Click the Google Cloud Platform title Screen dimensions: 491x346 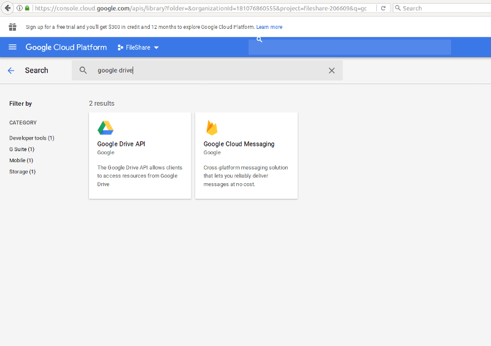pyautogui.click(x=66, y=47)
